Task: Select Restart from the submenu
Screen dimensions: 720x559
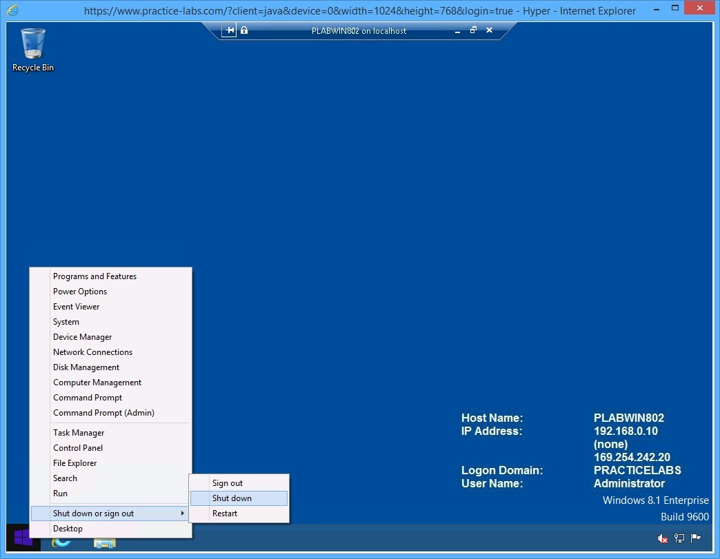Action: 225,513
